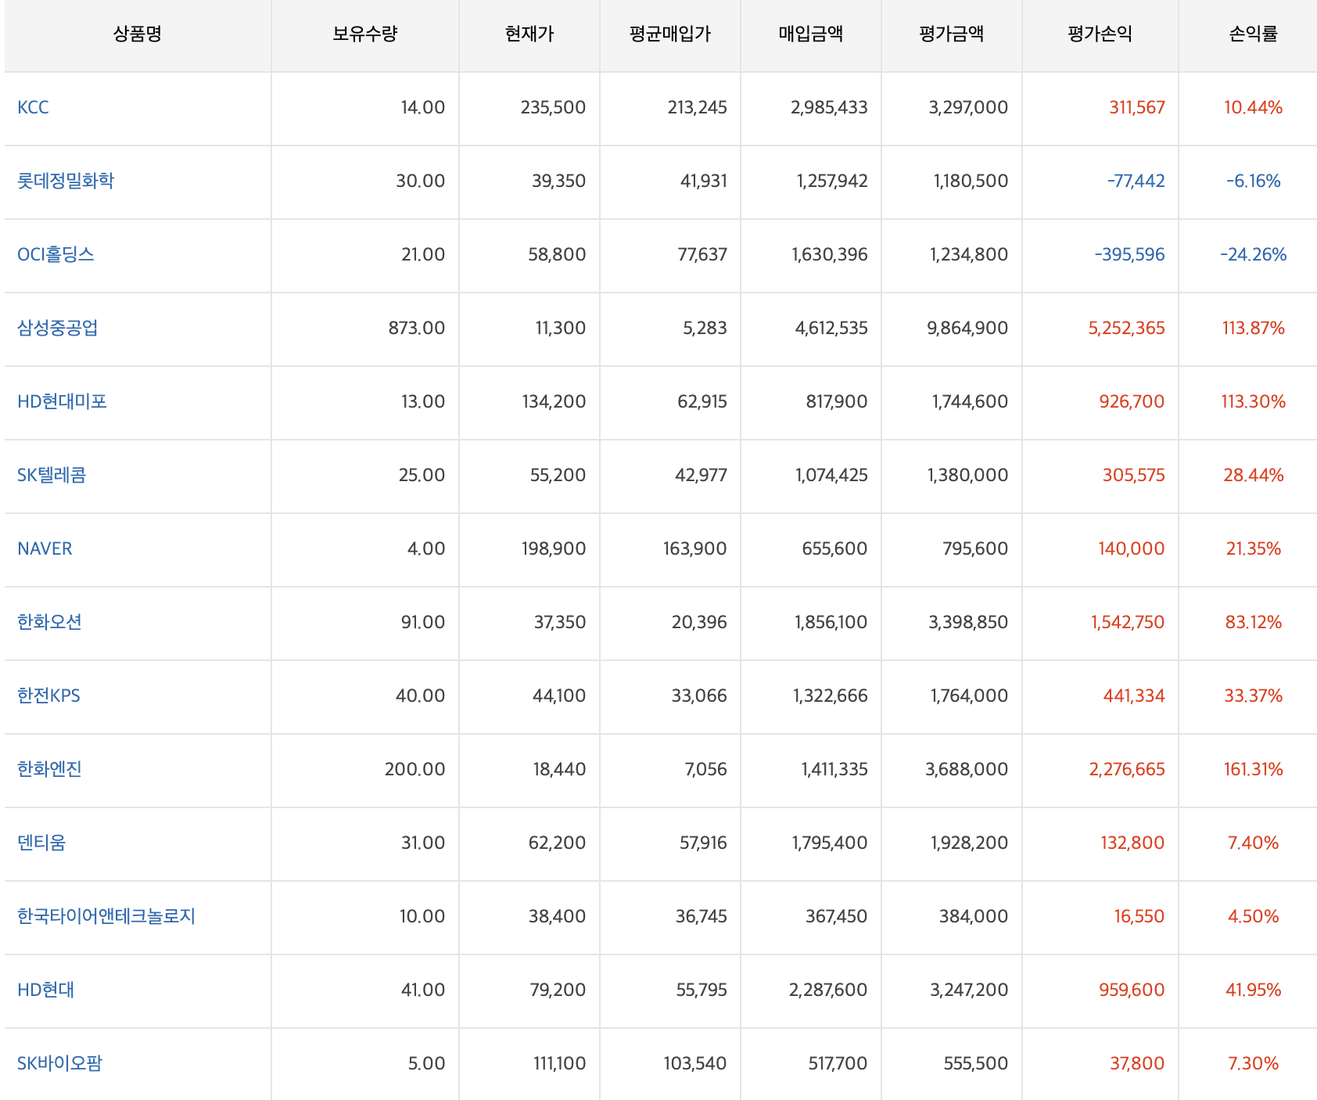Open the 덴티움 stock link
The width and height of the screenshot is (1317, 1100).
click(x=41, y=843)
